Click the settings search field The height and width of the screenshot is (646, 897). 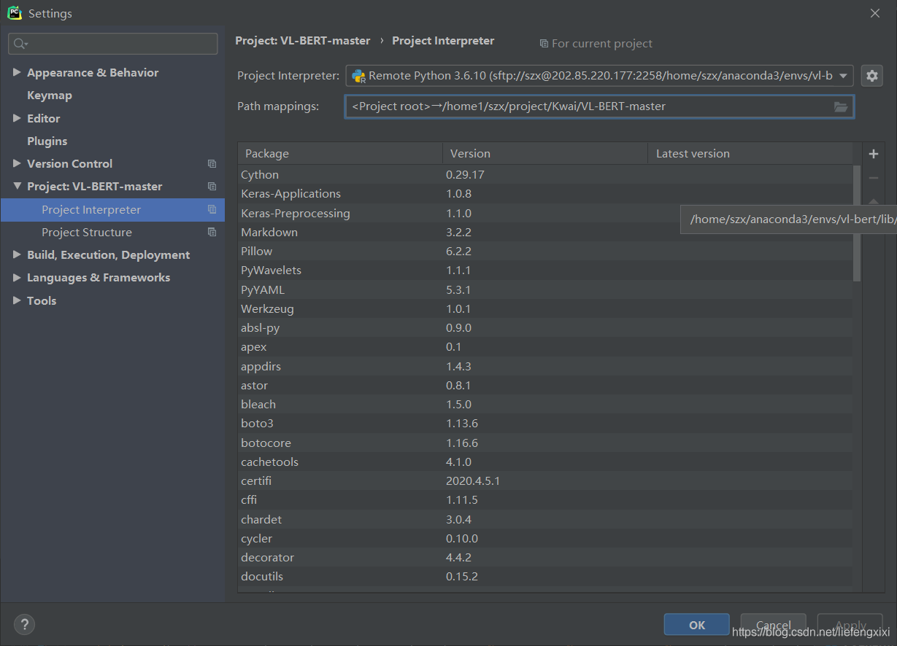113,44
